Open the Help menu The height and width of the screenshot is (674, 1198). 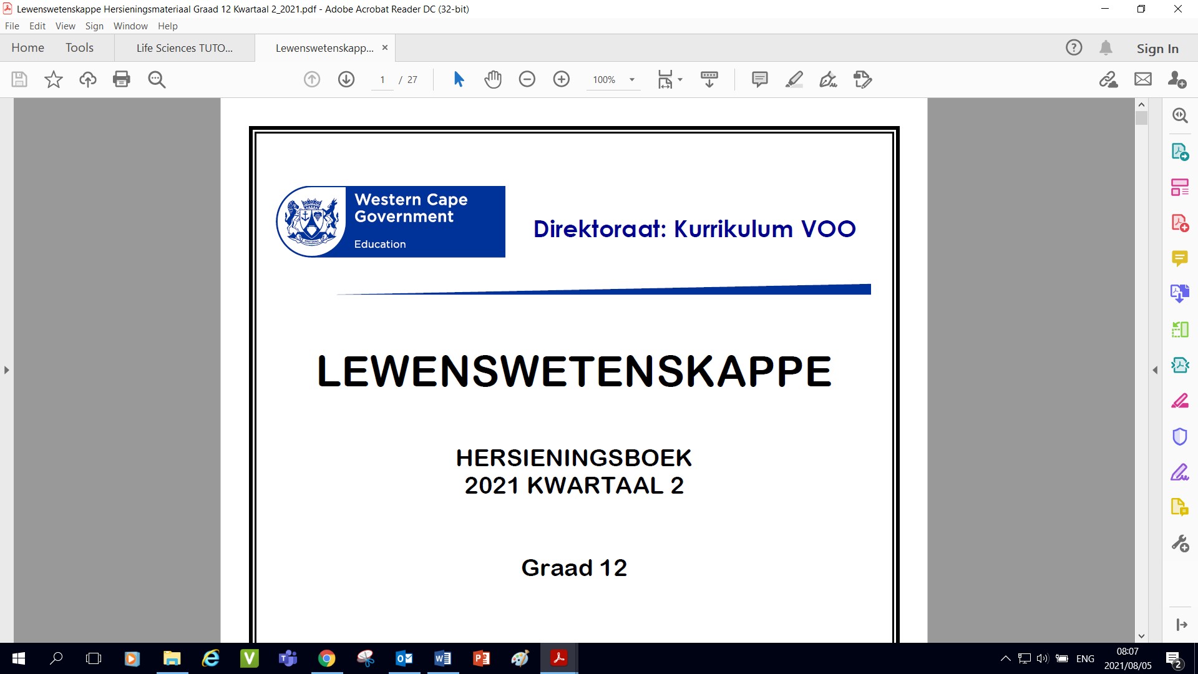(167, 26)
